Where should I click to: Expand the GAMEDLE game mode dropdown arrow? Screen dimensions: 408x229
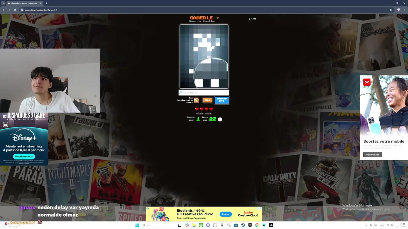coord(218,18)
